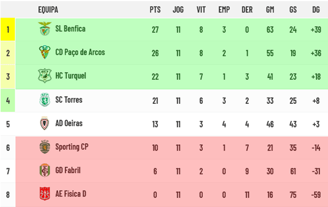Open the CD Paço de Arcos team page
The width and height of the screenshot is (328, 207).
(80, 52)
